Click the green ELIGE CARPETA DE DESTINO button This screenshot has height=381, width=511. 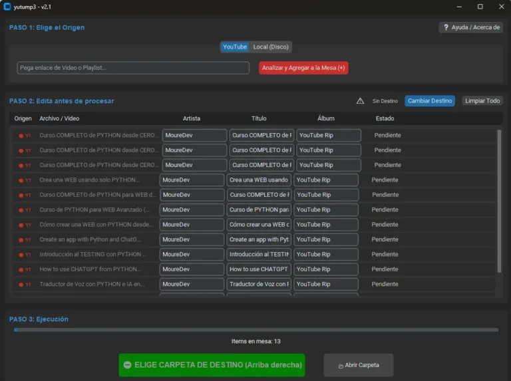[212, 365]
